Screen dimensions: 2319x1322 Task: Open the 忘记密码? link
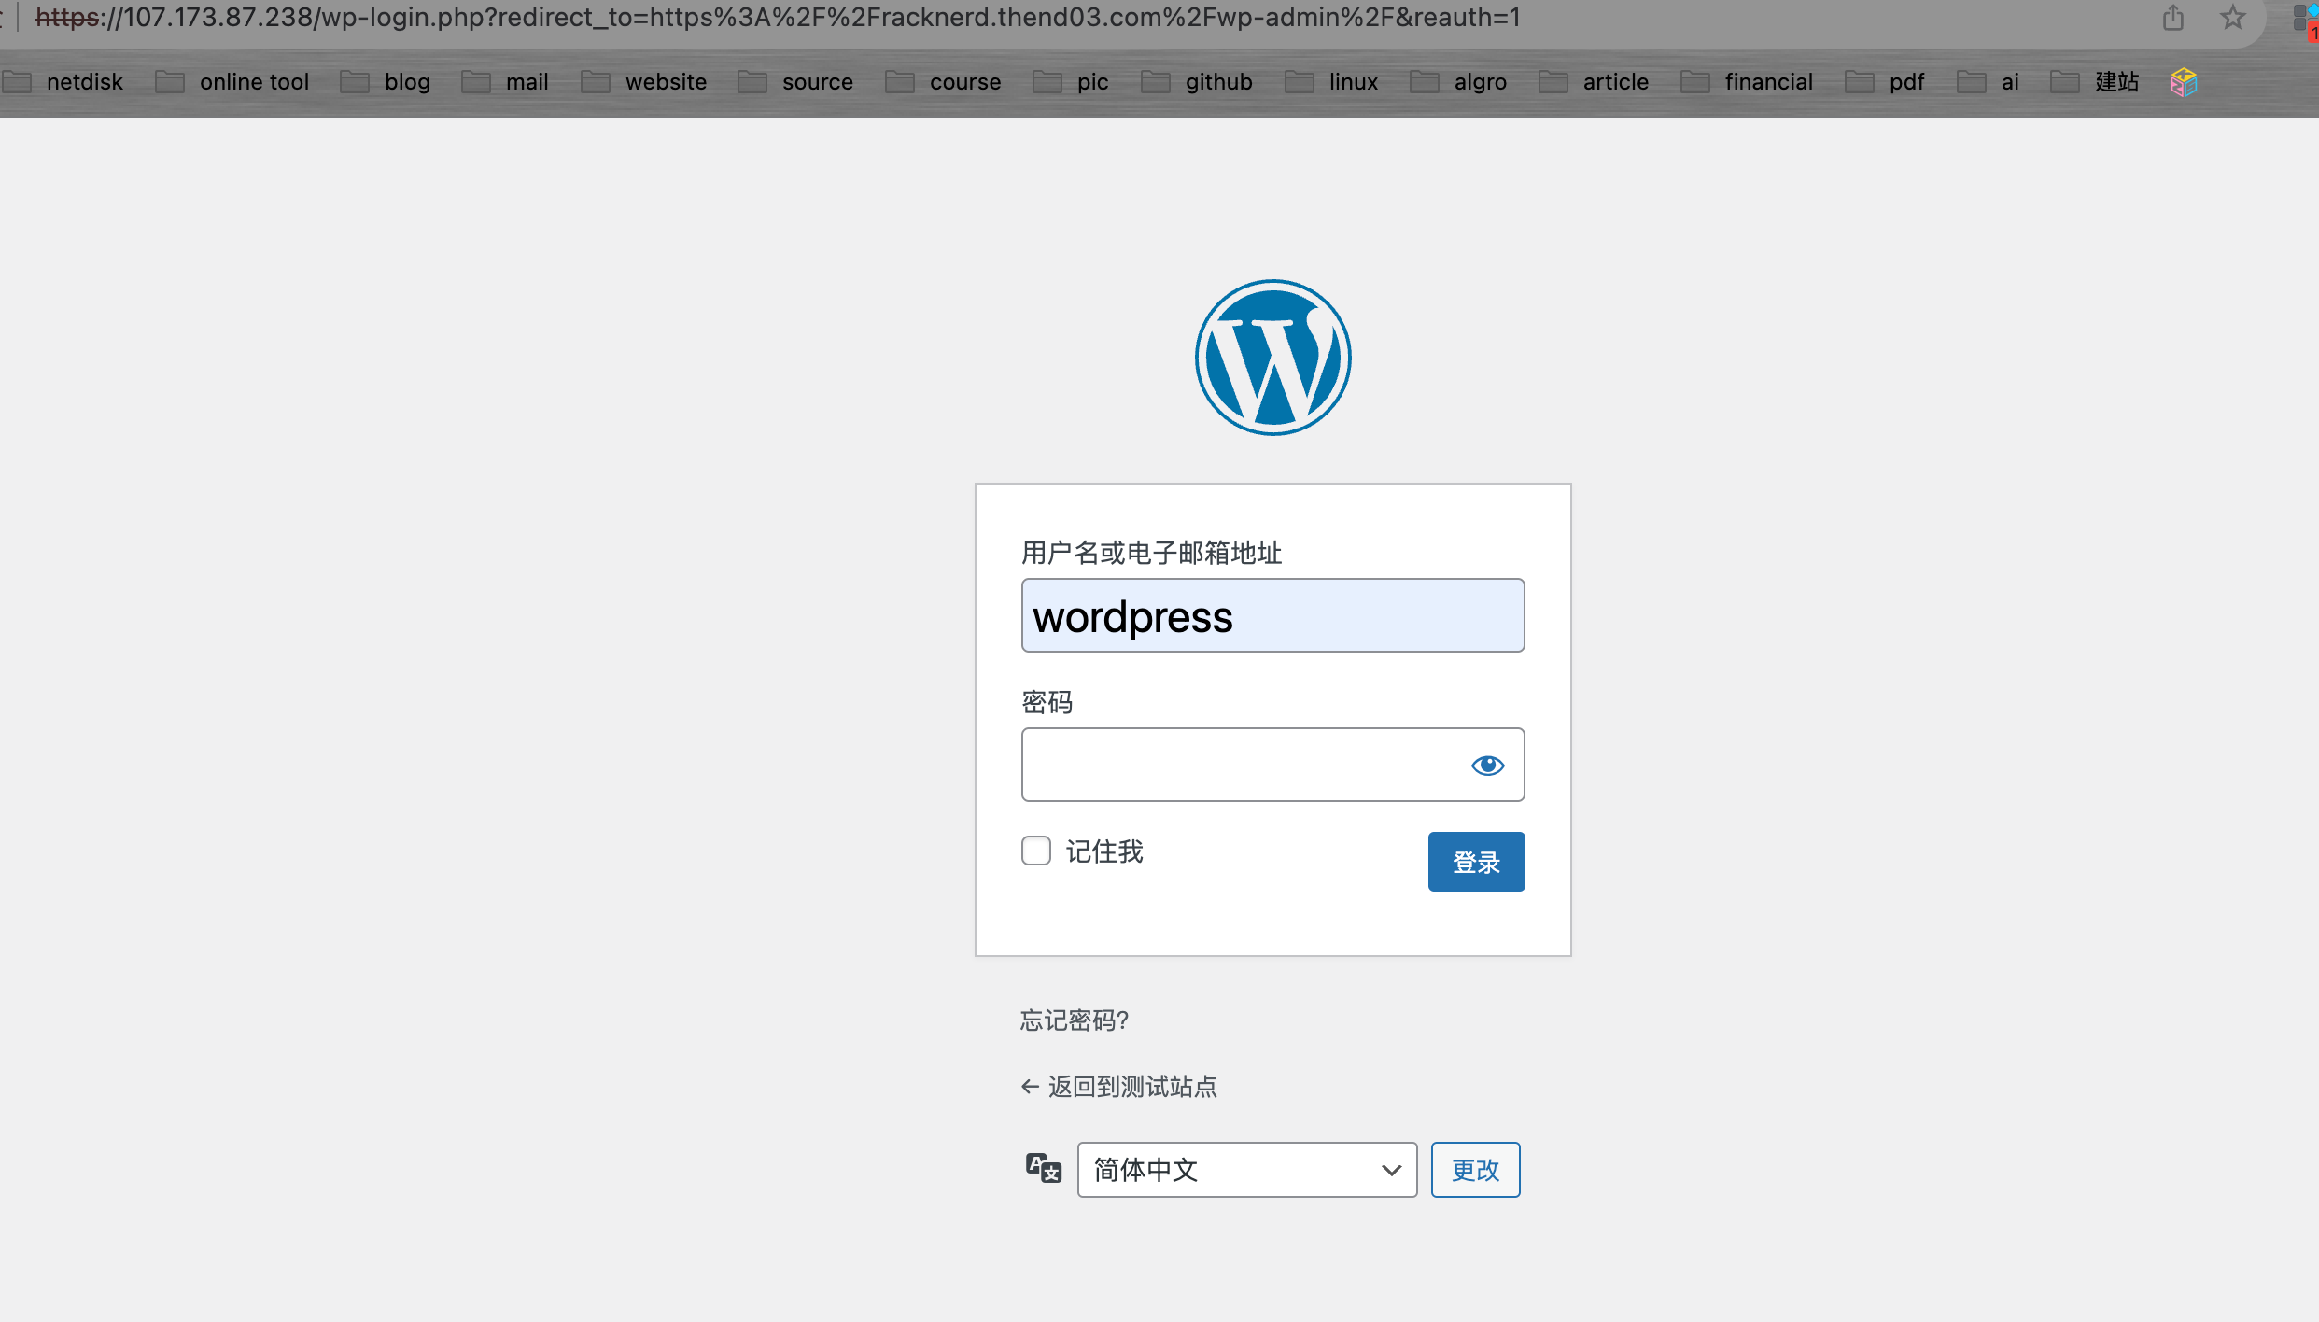point(1075,1020)
